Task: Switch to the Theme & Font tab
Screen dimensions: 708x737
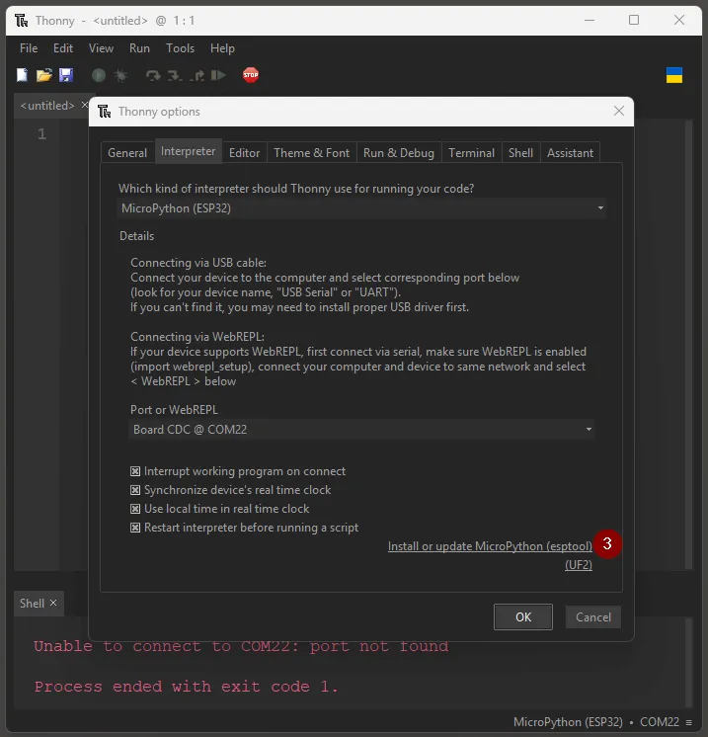Action: point(311,153)
